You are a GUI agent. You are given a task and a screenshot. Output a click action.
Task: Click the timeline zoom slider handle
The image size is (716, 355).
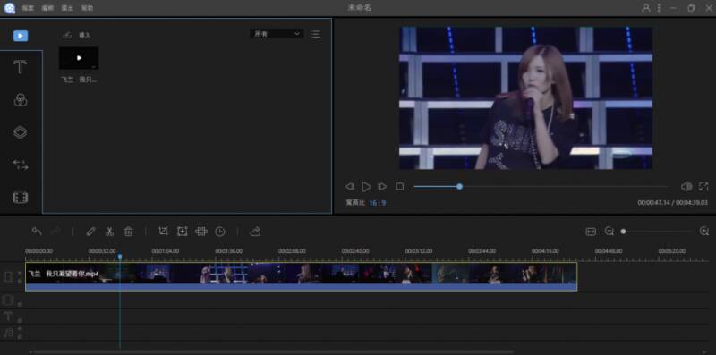pos(623,232)
